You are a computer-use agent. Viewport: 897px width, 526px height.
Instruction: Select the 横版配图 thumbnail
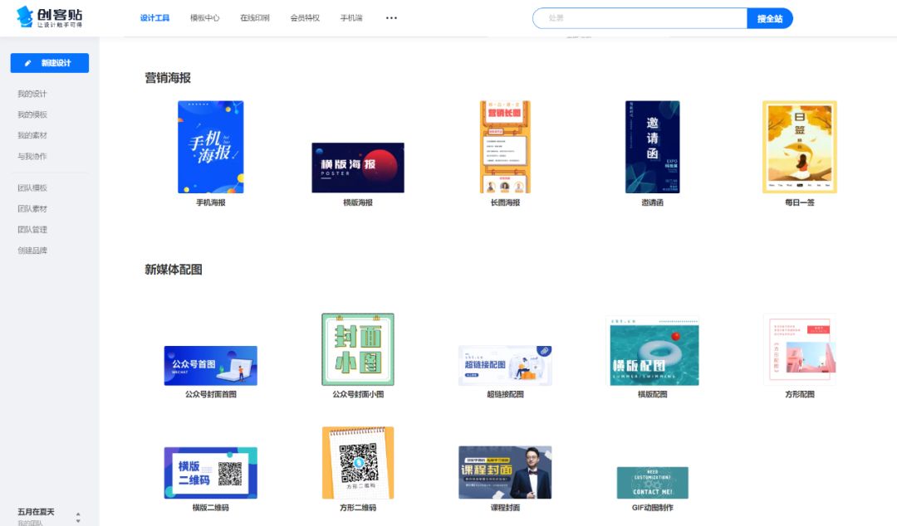(652, 351)
